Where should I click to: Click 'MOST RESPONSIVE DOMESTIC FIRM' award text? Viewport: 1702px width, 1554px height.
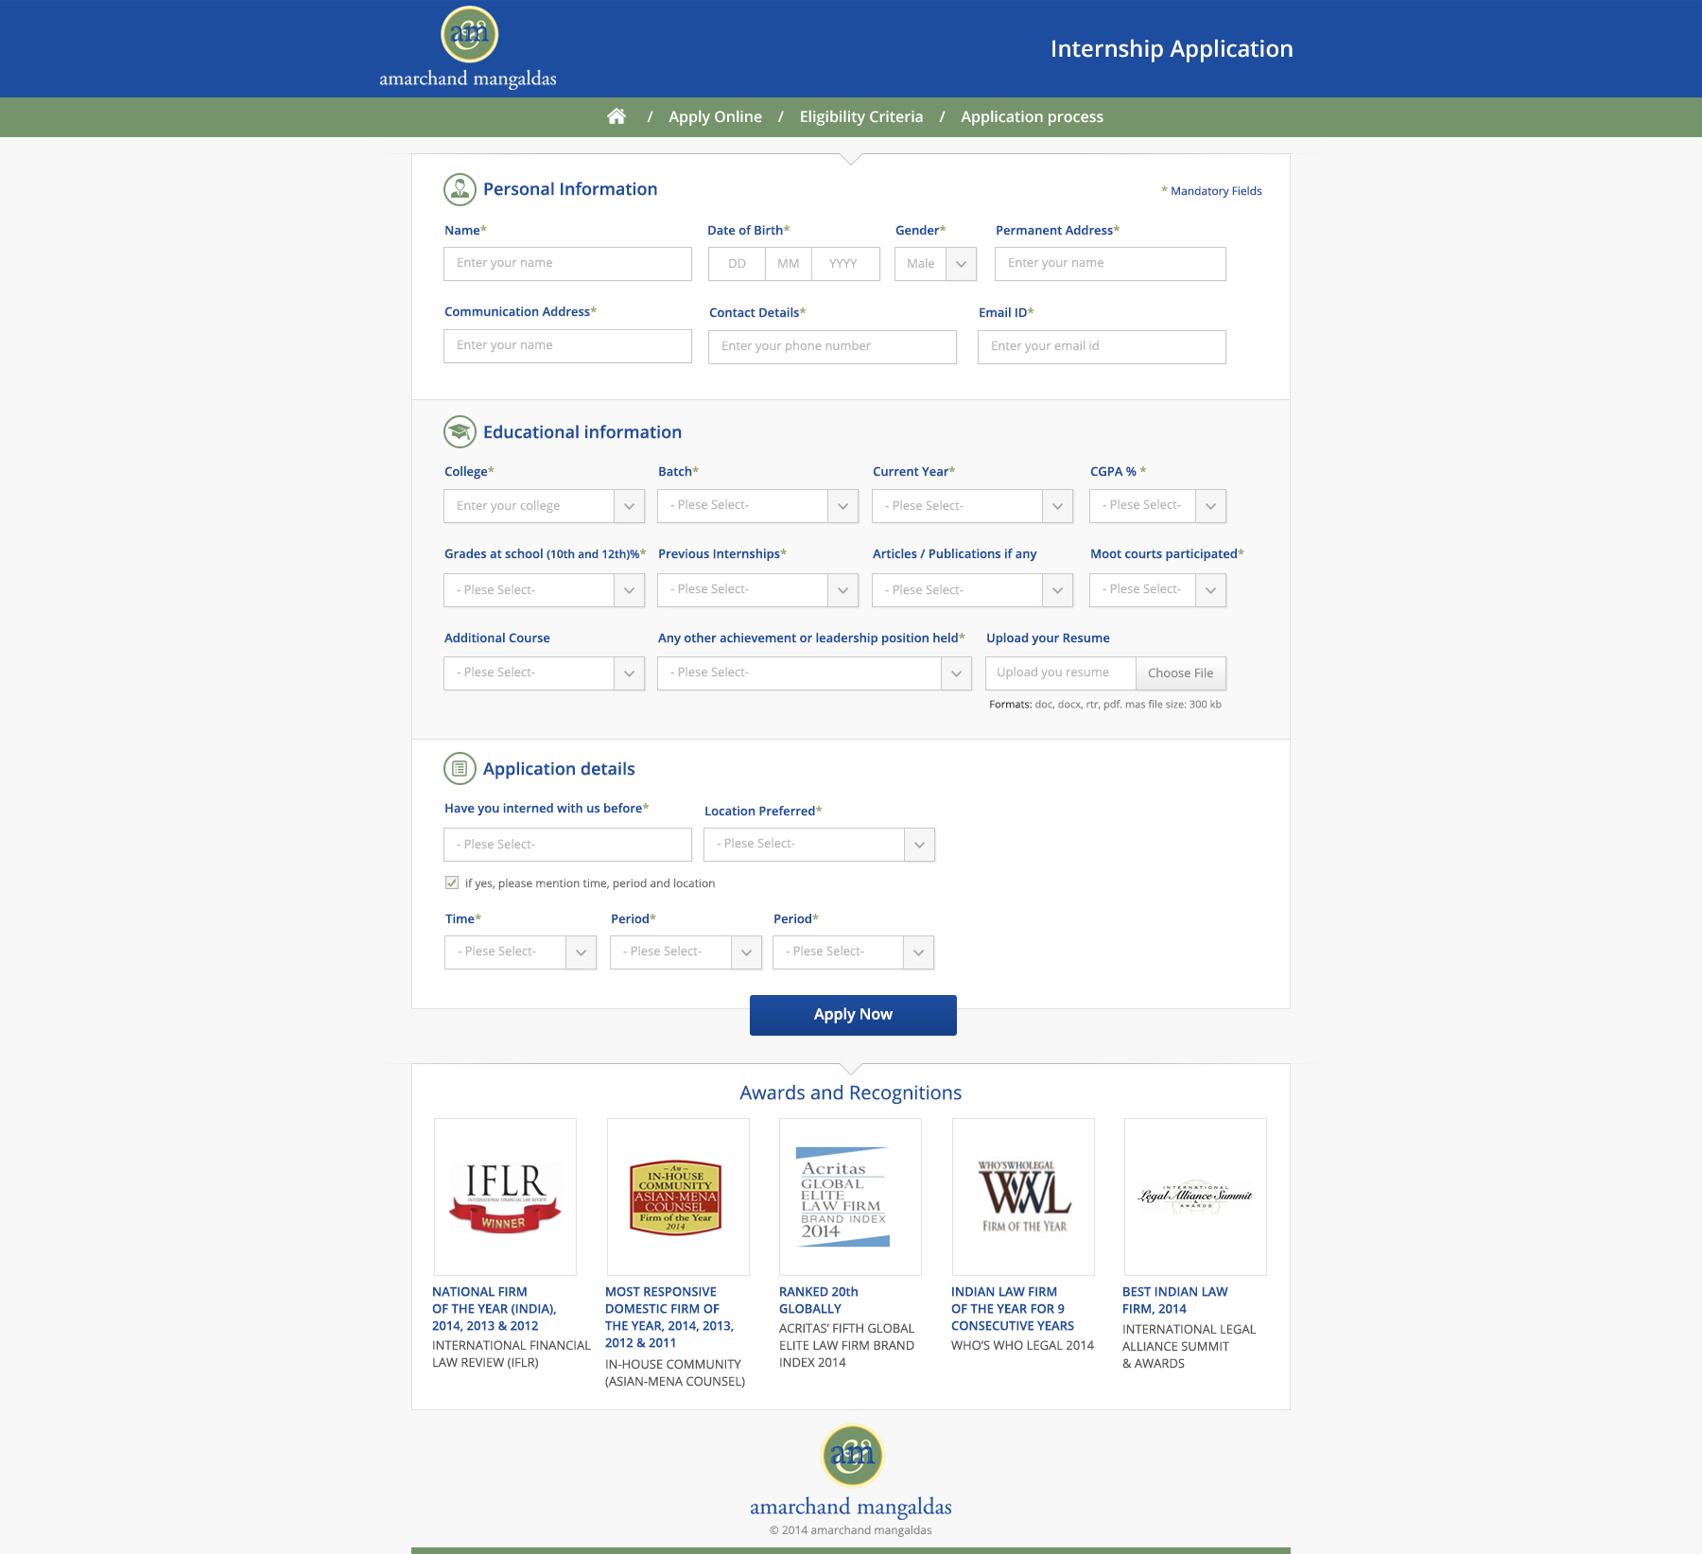(669, 1318)
